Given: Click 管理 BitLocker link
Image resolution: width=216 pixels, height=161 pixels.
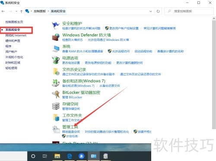Looking at the screenshot, I should coord(72,97).
